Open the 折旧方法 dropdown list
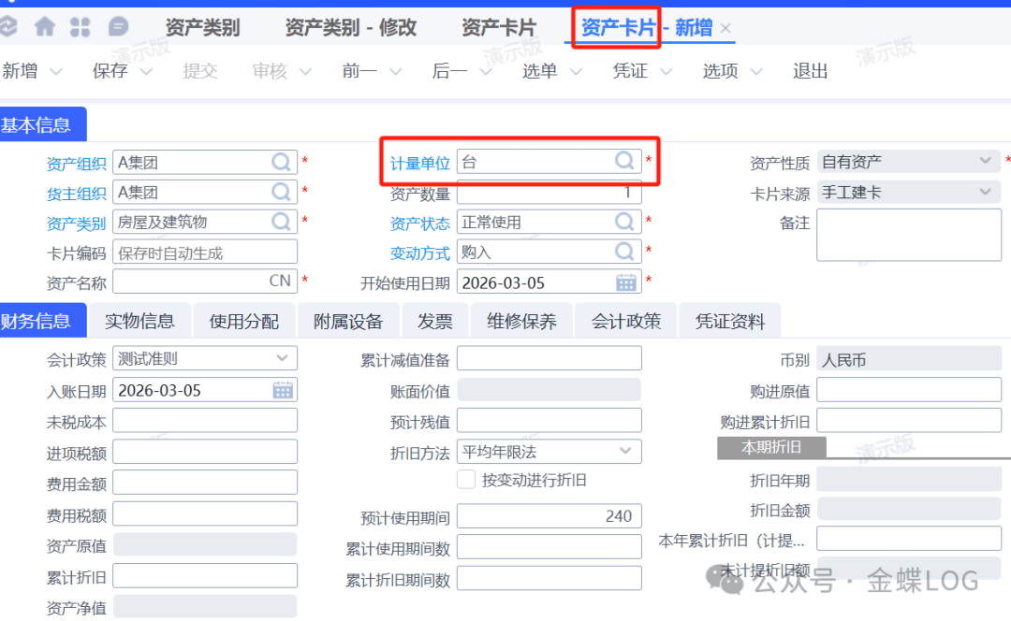Image resolution: width=1011 pixels, height=621 pixels. coord(625,452)
